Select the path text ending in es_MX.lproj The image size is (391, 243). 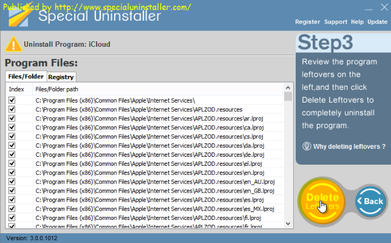[155, 208]
